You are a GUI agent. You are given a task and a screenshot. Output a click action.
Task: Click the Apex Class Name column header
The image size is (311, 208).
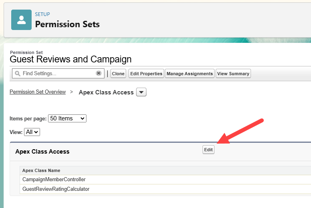pos(41,170)
